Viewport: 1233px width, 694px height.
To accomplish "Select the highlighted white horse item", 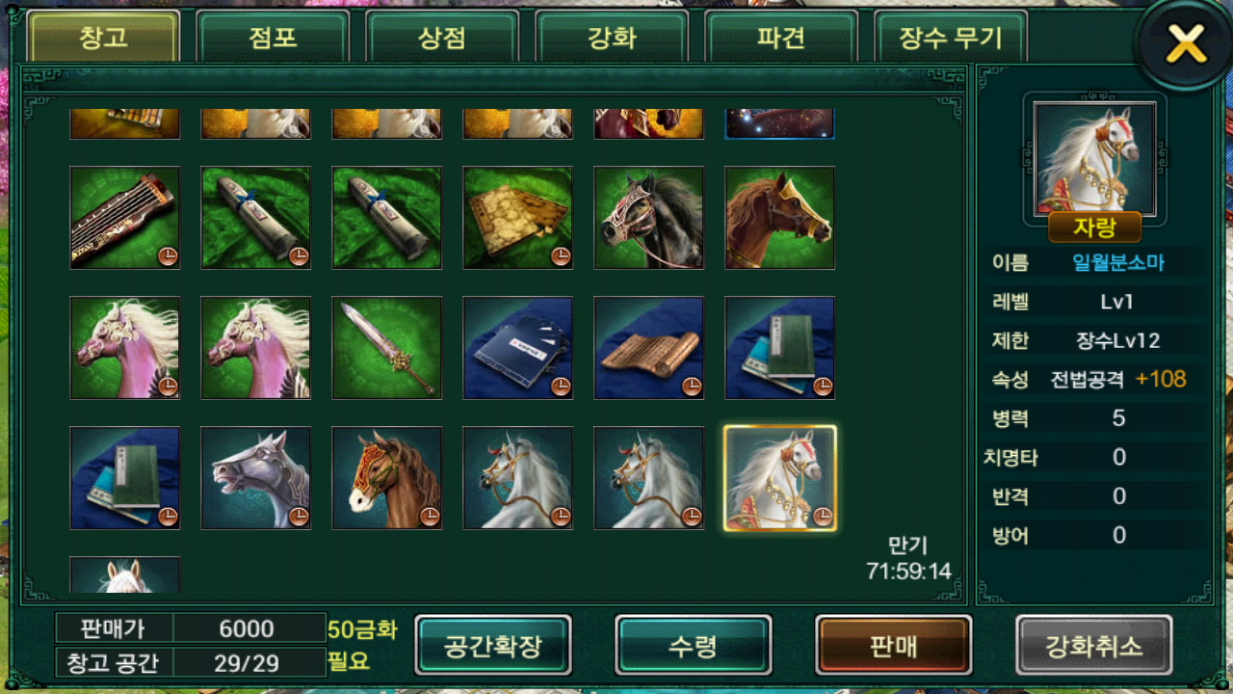I will coord(780,478).
